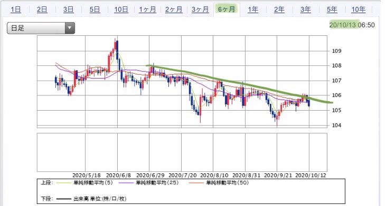386x206 pixels.
Task: Open the 日足 chart interval dropdown
Action: pos(41,28)
